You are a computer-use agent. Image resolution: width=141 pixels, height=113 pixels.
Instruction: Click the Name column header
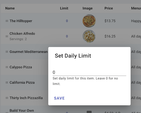(x=10, y=8)
